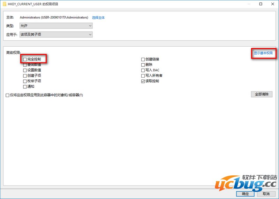This screenshot has height=199, width=279.
Task: Click the 全部清除 button
Action: (262, 94)
